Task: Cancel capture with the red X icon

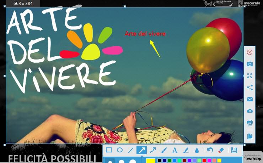Action: point(249,52)
